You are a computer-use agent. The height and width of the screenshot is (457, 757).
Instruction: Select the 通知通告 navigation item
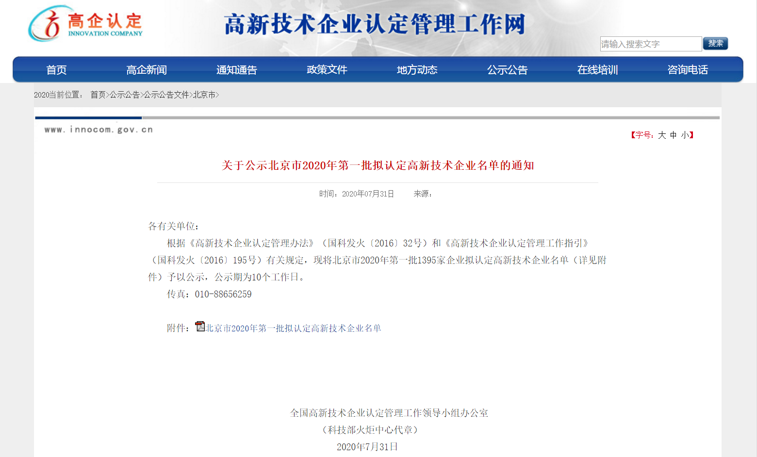coord(237,70)
